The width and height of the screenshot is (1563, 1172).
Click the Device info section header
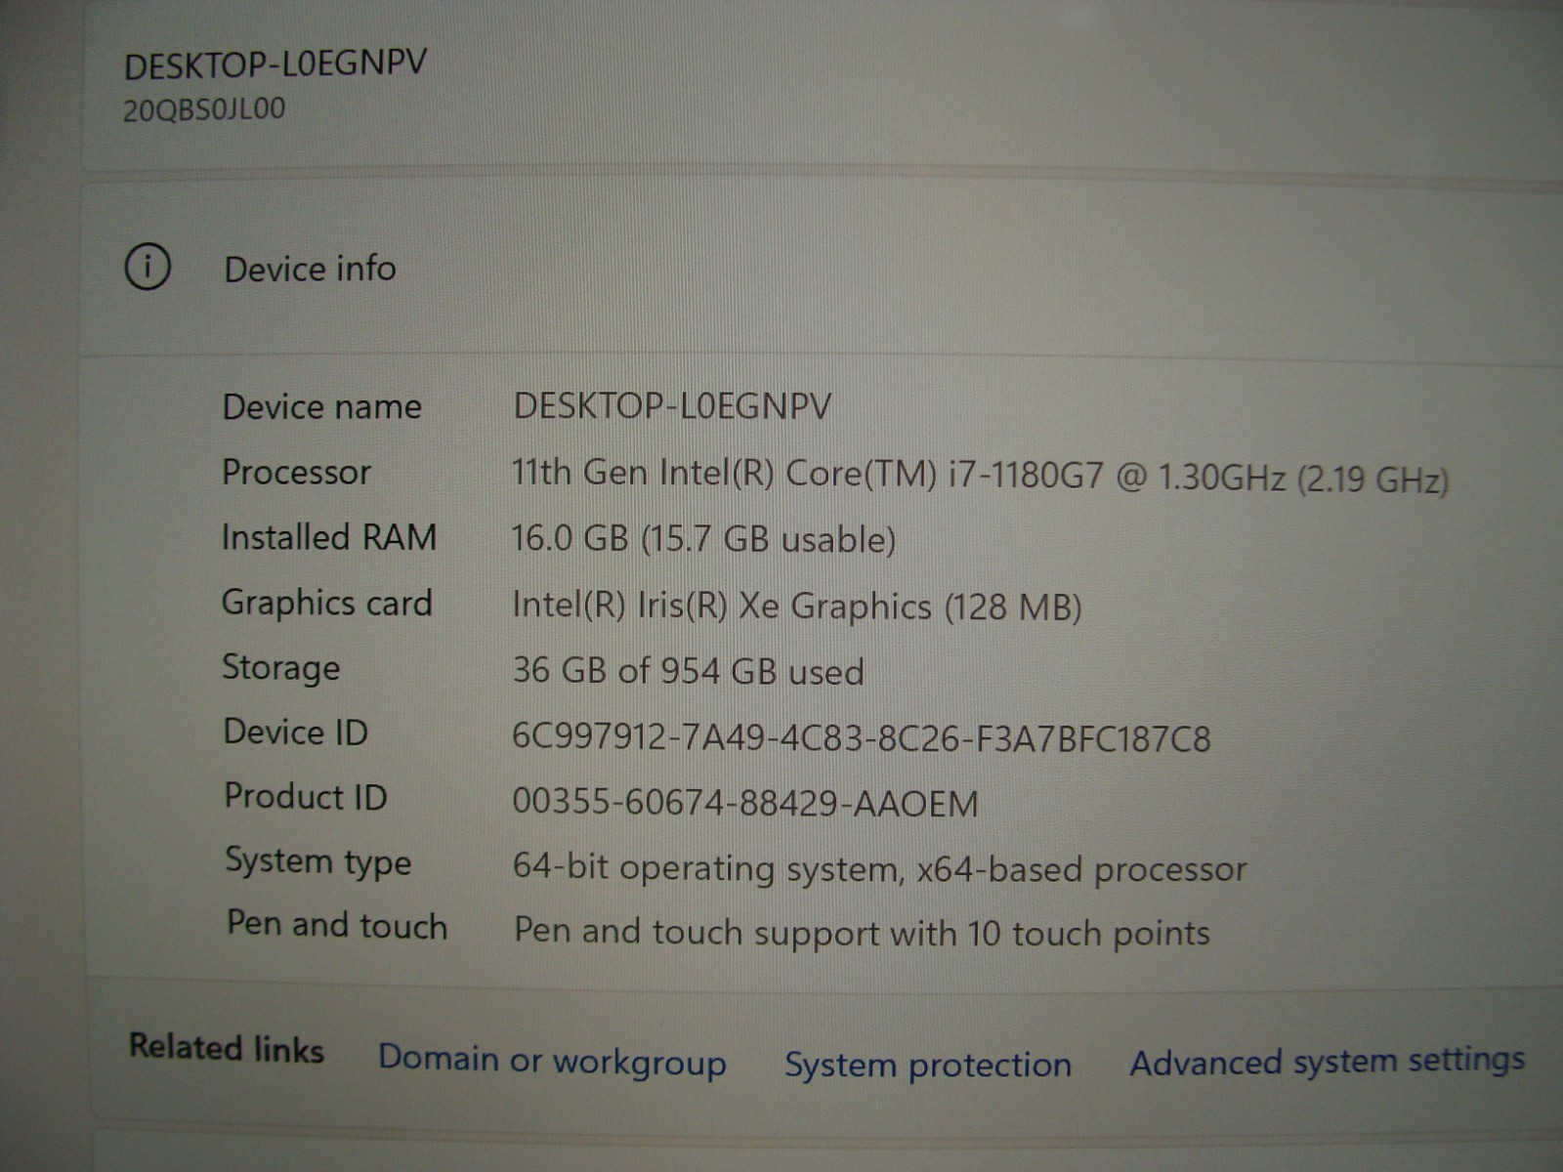[310, 269]
